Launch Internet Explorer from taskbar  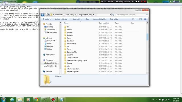[12, 99]
